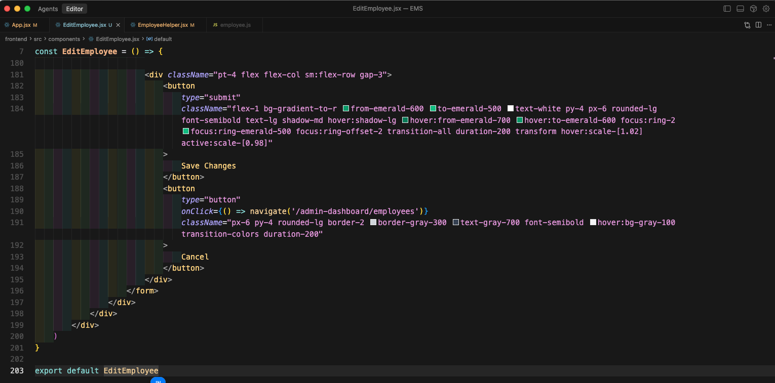Screen dimensions: 775x383
Task: Click "export default" on line 203
Action: pyautogui.click(x=67, y=370)
